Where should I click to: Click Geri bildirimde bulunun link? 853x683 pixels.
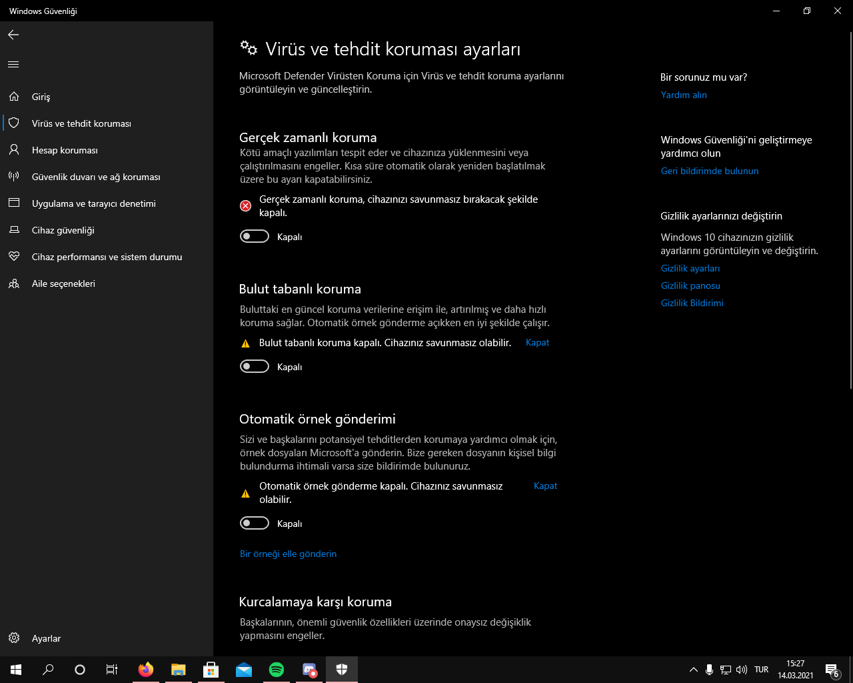(710, 171)
